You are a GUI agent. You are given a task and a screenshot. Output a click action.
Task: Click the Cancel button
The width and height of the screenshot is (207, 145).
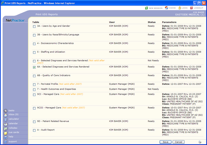click(179, 142)
